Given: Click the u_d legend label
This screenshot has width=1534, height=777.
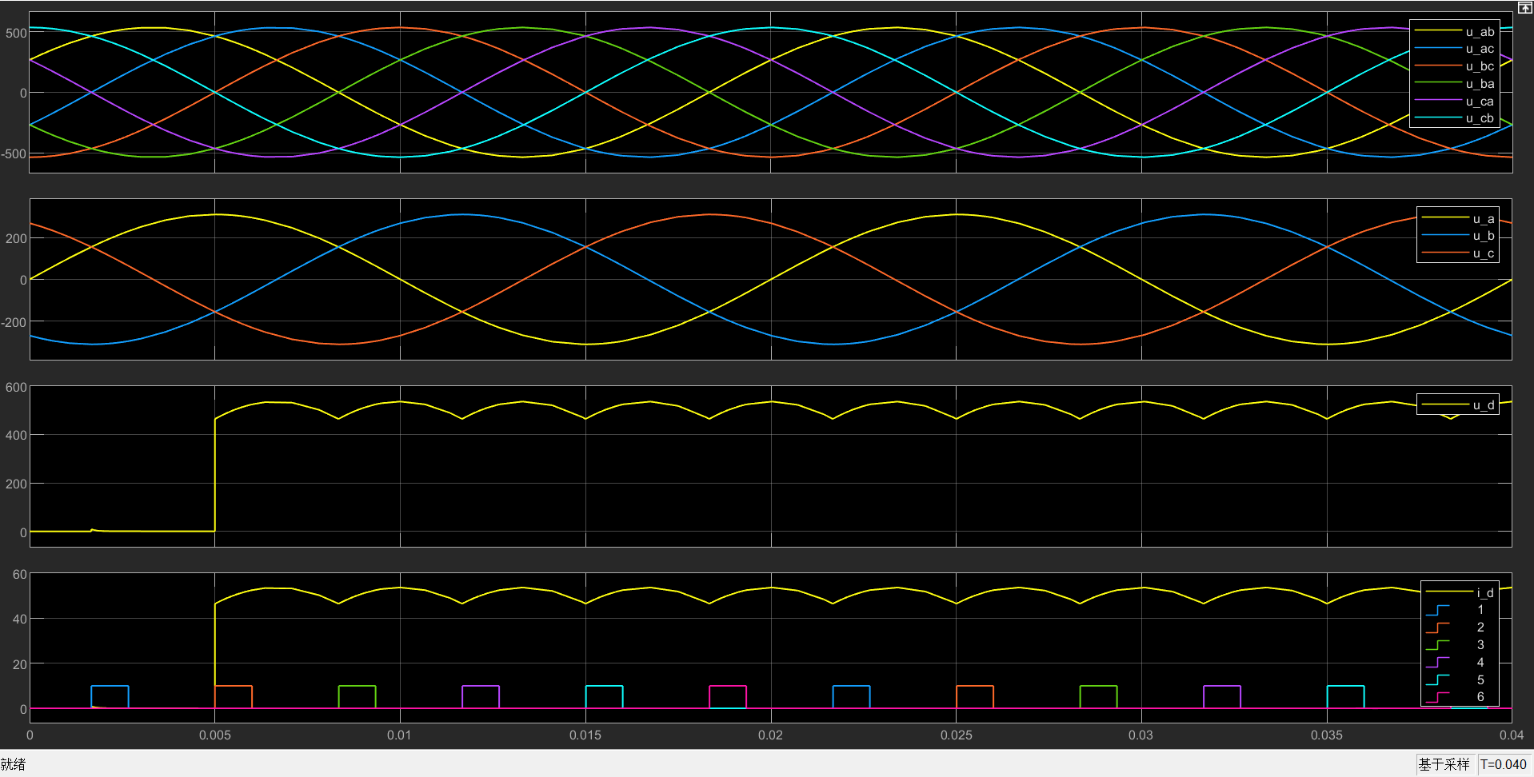Looking at the screenshot, I should point(1484,405).
